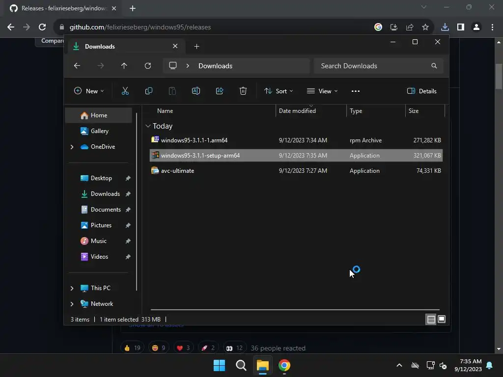The width and height of the screenshot is (503, 377).
Task: Add a new Explorer tab
Action: coord(196,47)
